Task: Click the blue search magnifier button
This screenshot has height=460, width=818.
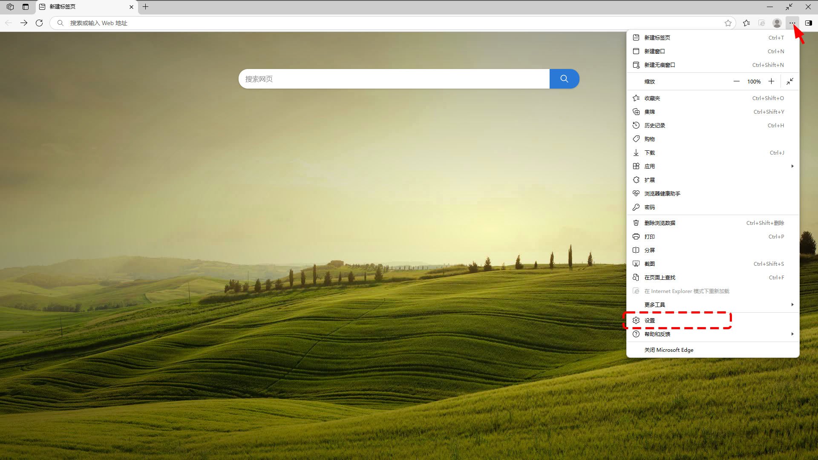Action: coord(564,79)
